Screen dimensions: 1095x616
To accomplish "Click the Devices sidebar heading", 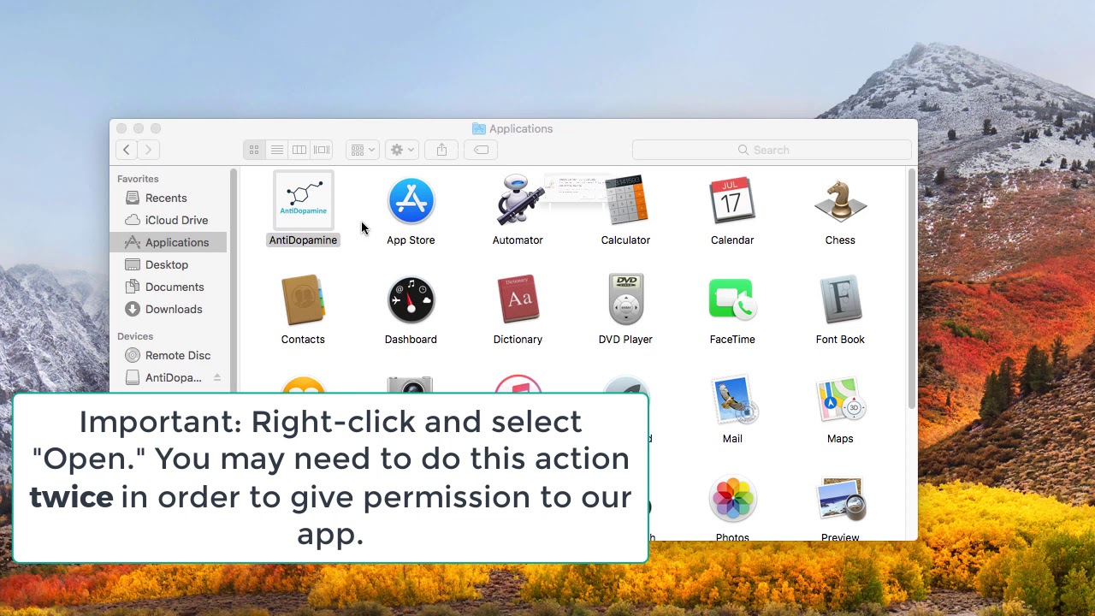I will (135, 336).
